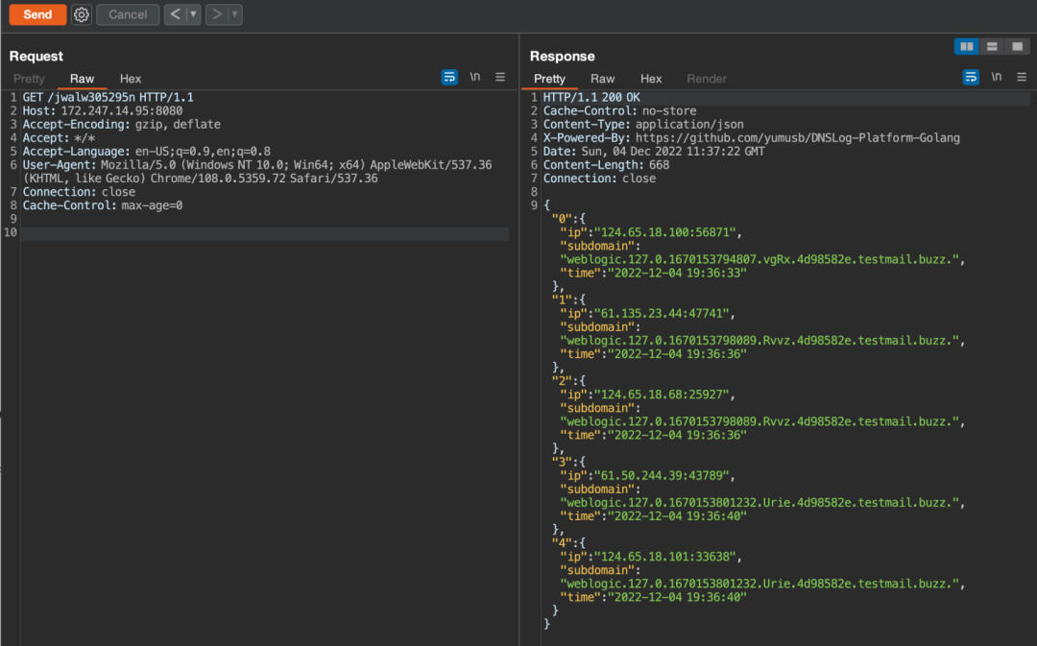The image size is (1037, 646).
Task: Toggle show non-printable characters in Request panel
Action: pos(475,78)
